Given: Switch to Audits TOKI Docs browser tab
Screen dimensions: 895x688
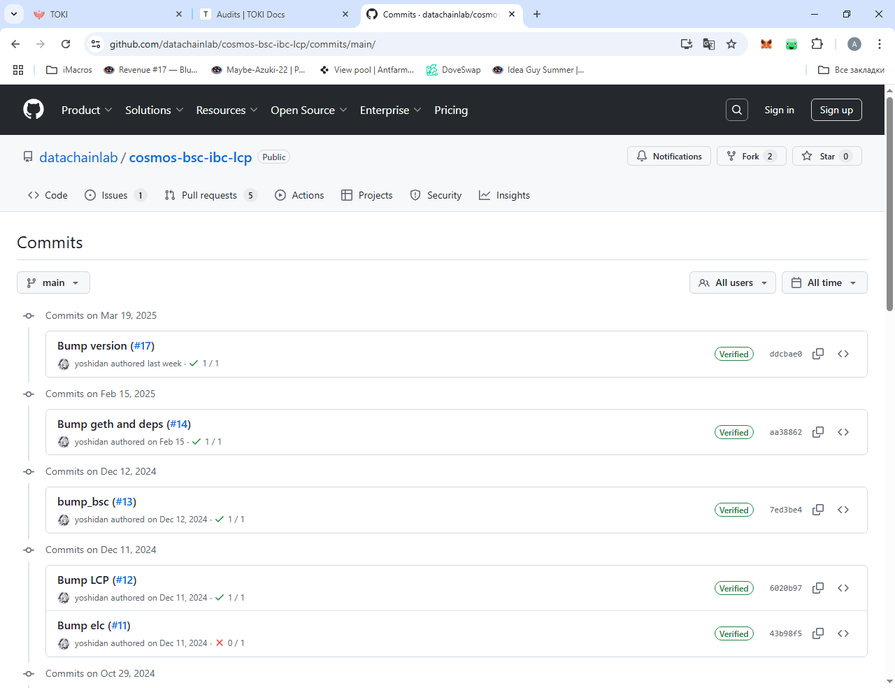Looking at the screenshot, I should coord(275,14).
